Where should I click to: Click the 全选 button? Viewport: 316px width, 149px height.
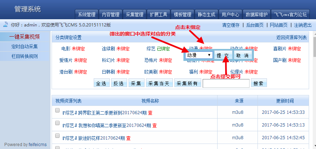pos(101,83)
